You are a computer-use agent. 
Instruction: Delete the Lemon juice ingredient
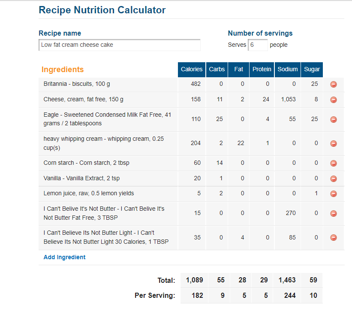point(334,194)
